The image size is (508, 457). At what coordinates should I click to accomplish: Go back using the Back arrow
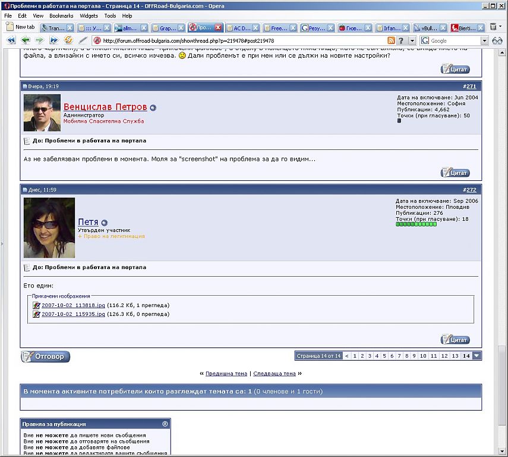[x=25, y=40]
